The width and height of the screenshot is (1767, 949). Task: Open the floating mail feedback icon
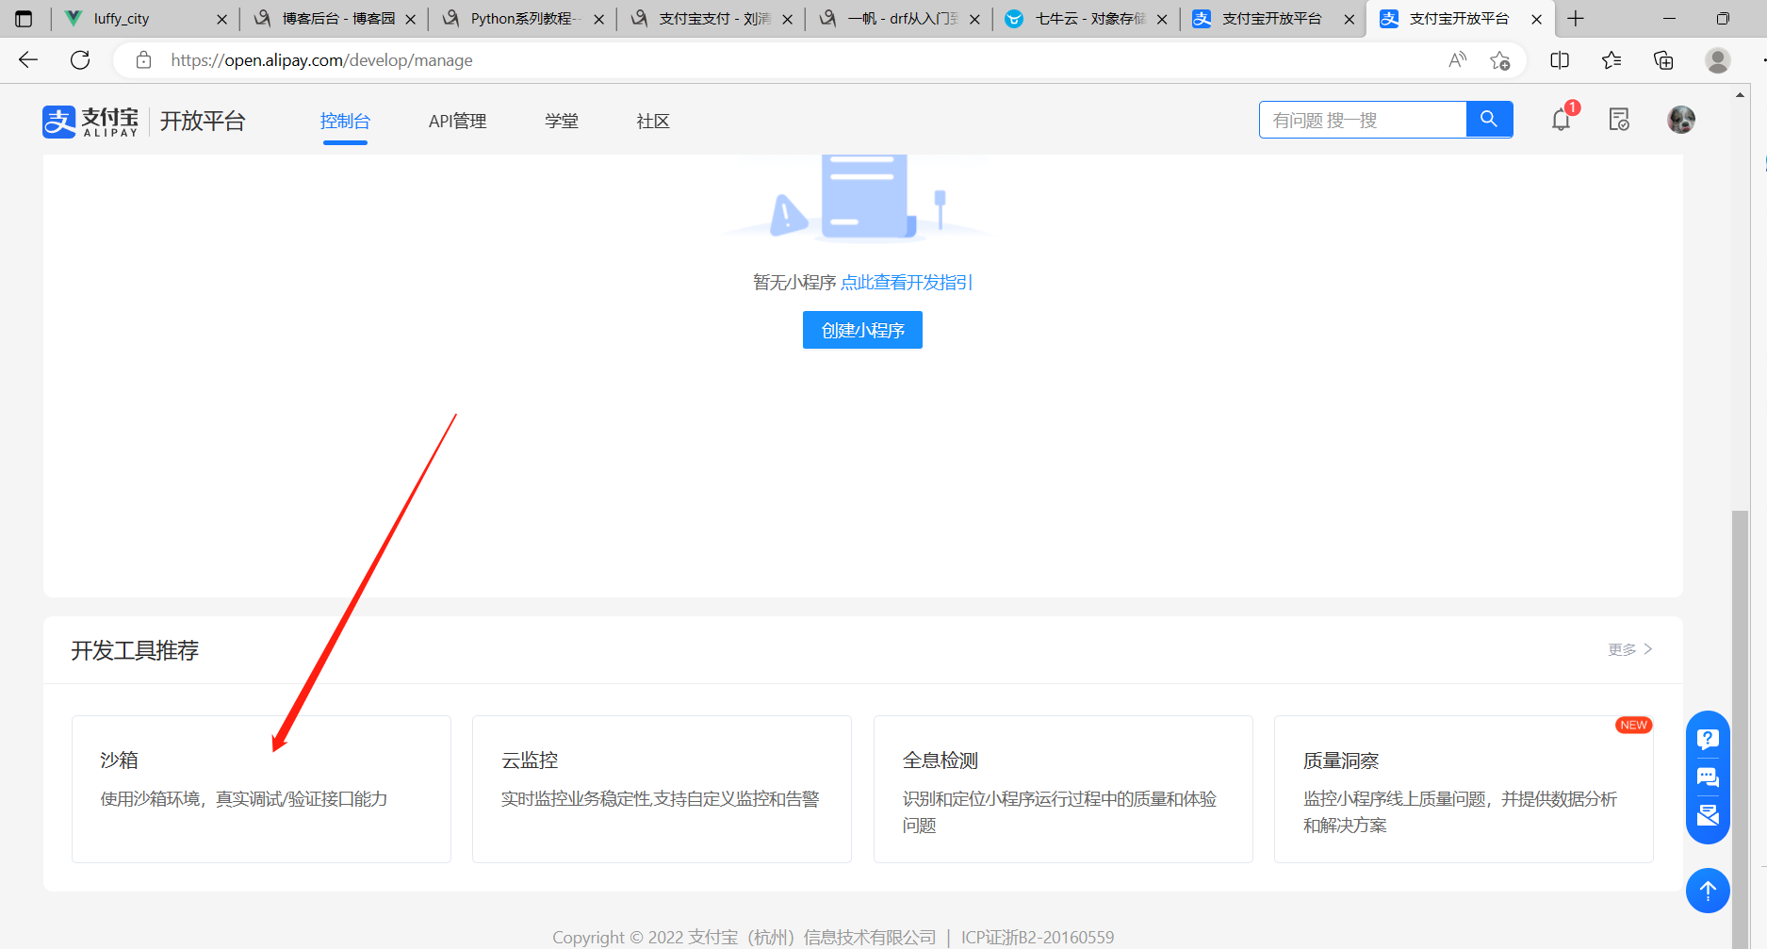tap(1708, 815)
